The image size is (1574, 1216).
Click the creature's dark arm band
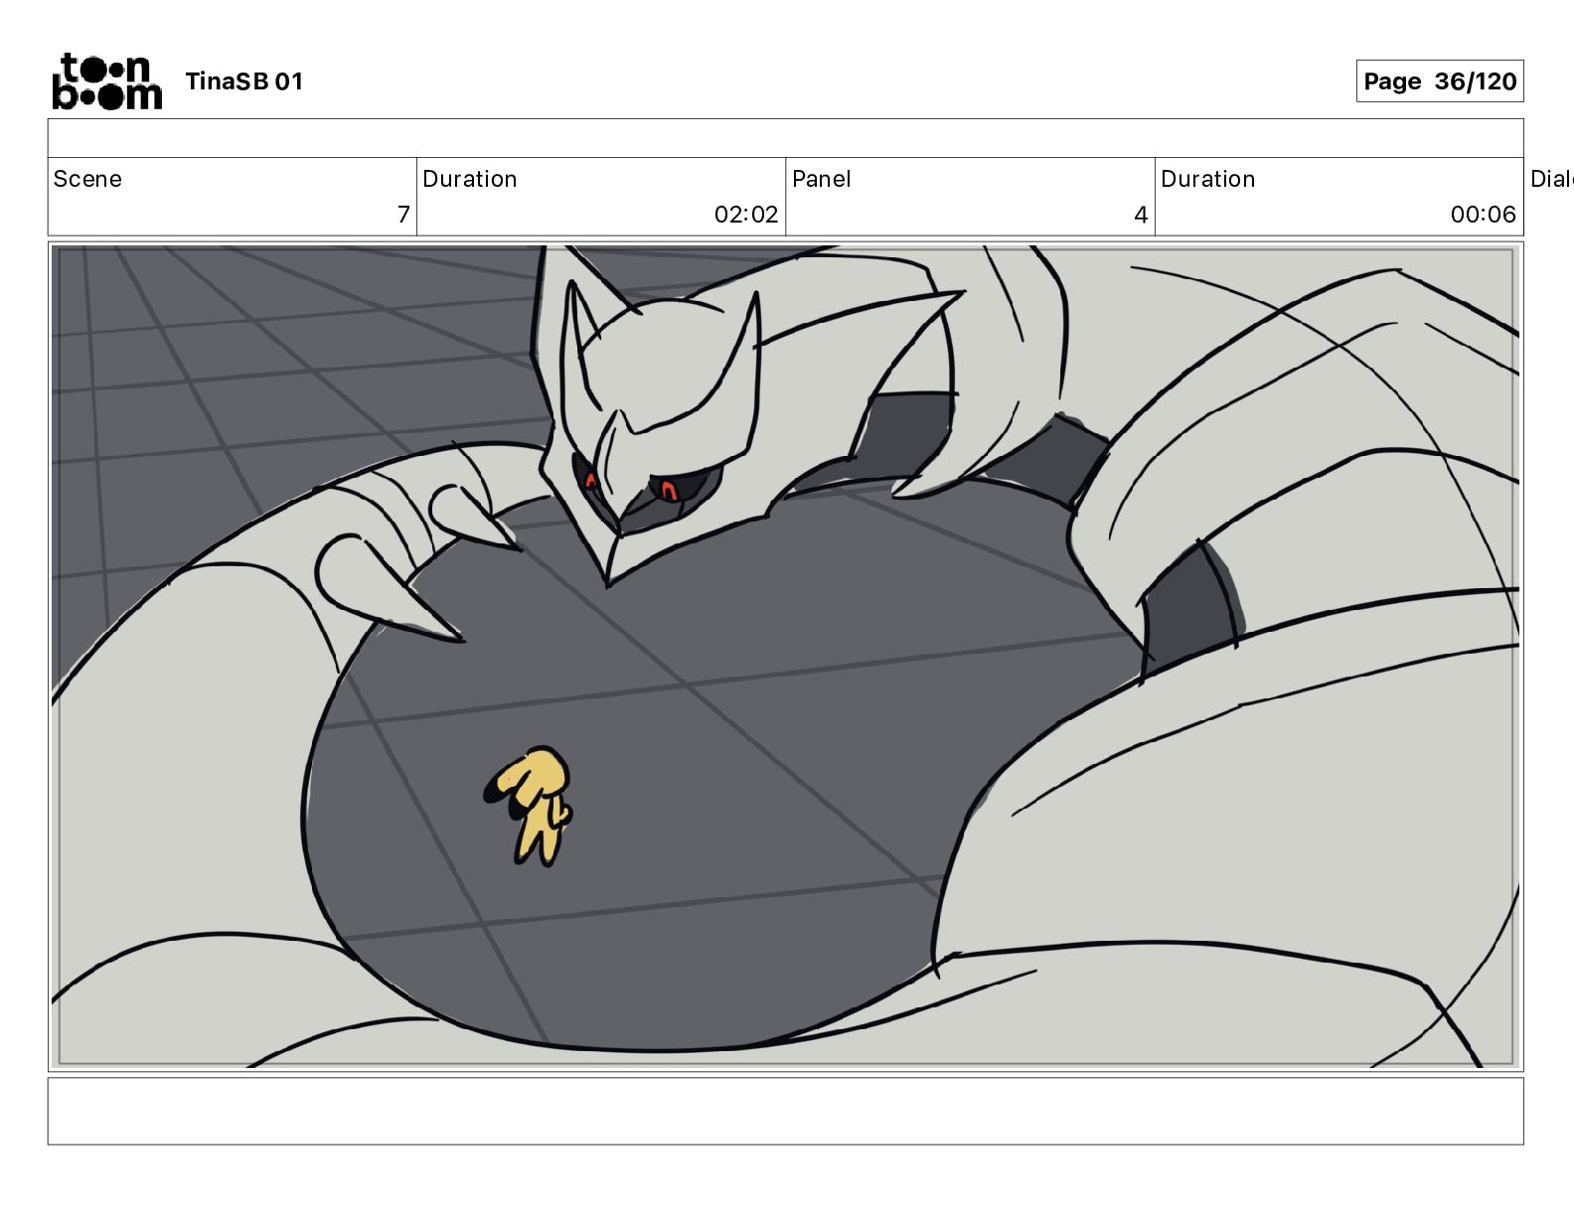coord(1189,606)
